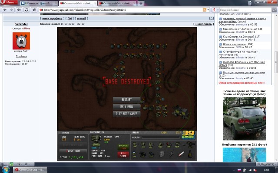Click the green SUV photo thumbnail
Image resolution: width=278 pixels, height=173 pixels.
pos(244,119)
